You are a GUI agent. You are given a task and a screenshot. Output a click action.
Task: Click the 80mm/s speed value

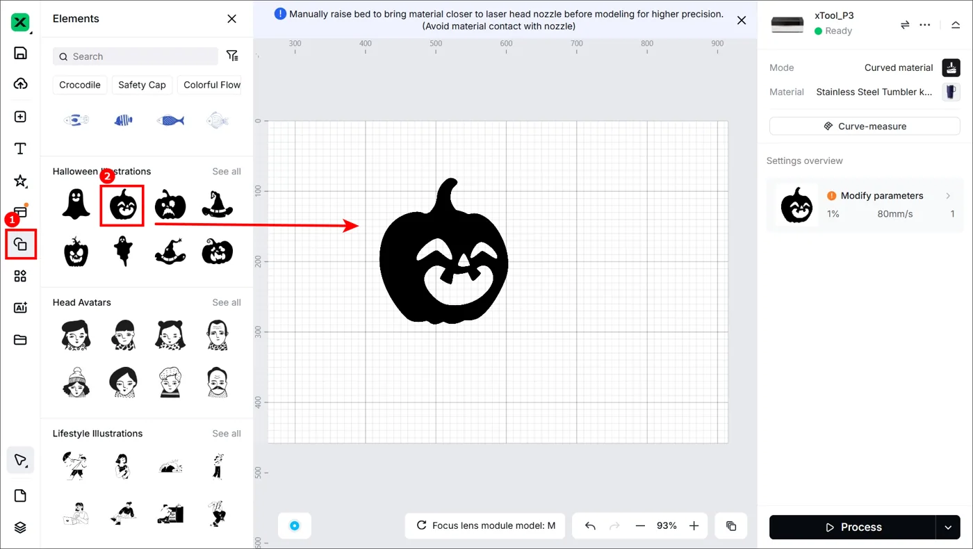(895, 214)
